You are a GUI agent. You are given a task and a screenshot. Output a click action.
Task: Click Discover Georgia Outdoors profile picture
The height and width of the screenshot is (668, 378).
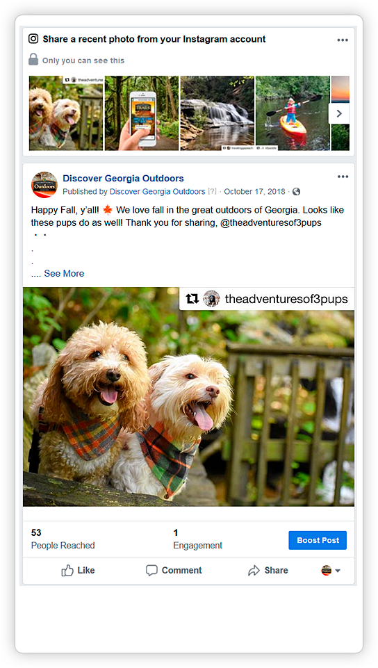tap(44, 184)
